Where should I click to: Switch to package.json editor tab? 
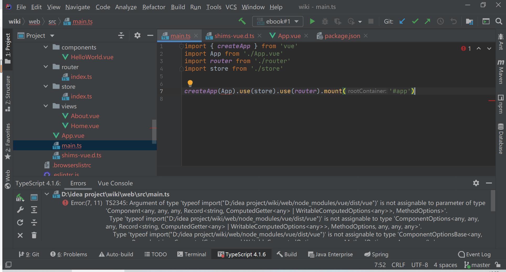coord(342,36)
